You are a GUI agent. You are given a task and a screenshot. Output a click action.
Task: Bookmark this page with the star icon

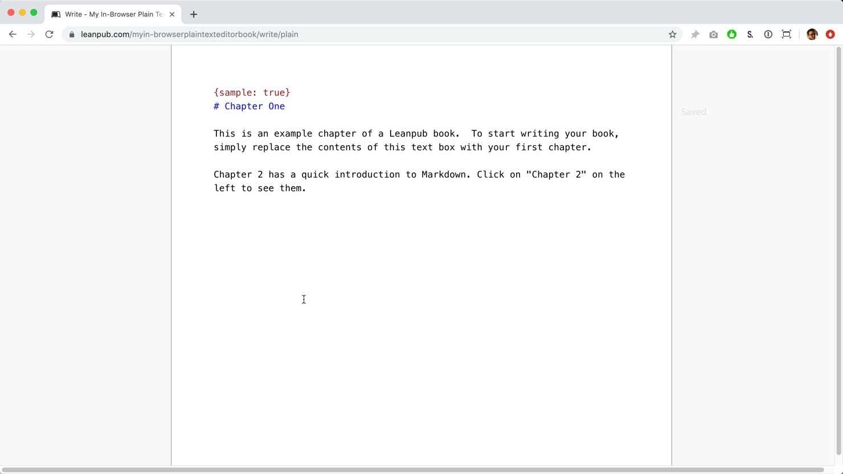672,35
